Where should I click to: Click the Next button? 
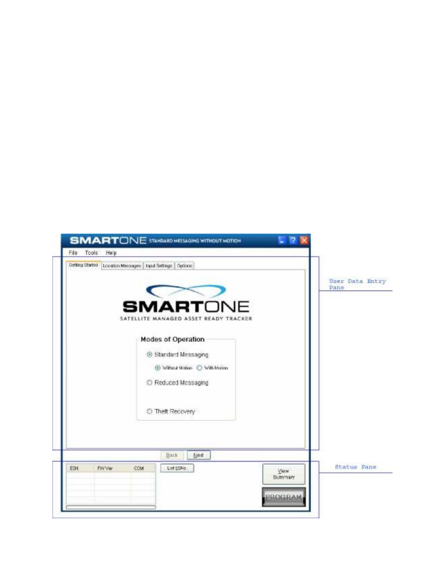click(x=198, y=455)
